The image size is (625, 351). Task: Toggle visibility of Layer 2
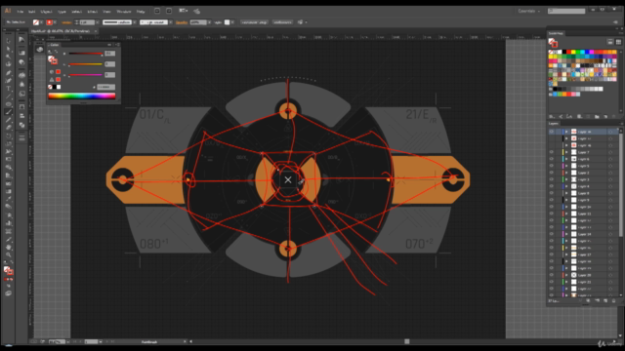552,173
